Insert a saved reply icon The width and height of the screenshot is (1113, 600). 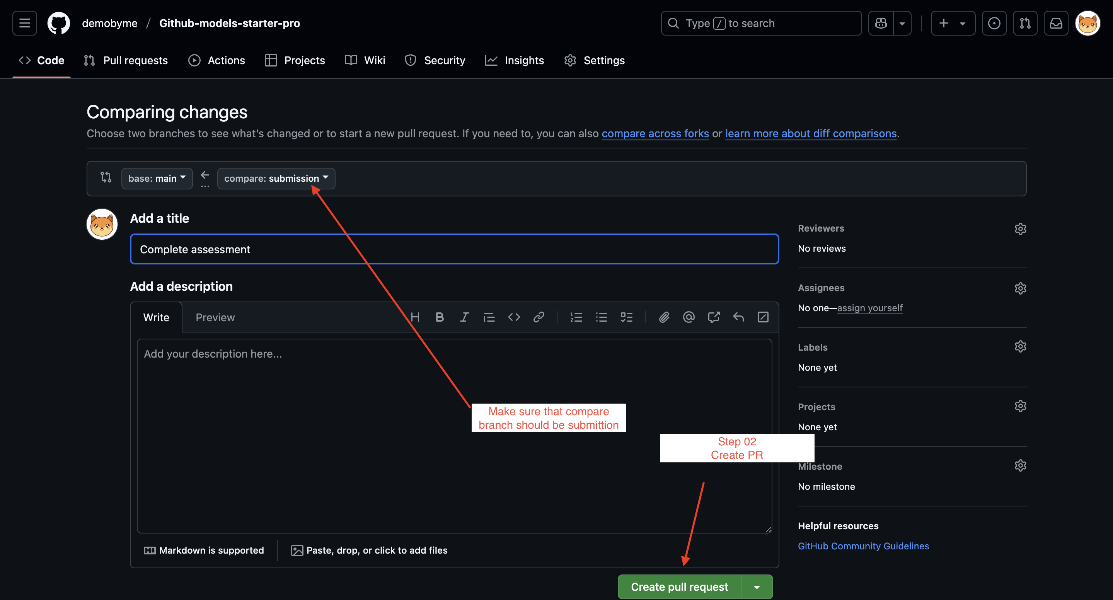point(738,317)
